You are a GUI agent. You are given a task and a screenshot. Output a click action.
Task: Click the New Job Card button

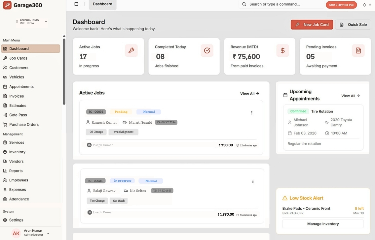pyautogui.click(x=312, y=25)
